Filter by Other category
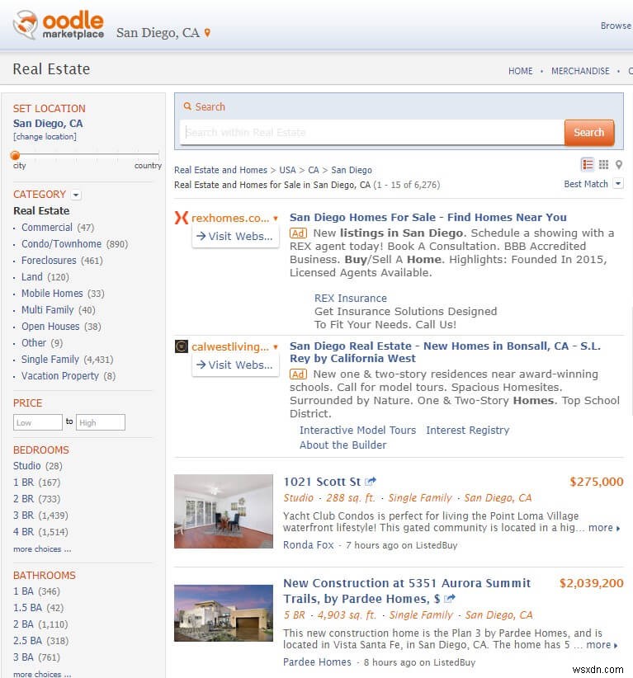Viewport: 633px width, 678px height. click(34, 343)
